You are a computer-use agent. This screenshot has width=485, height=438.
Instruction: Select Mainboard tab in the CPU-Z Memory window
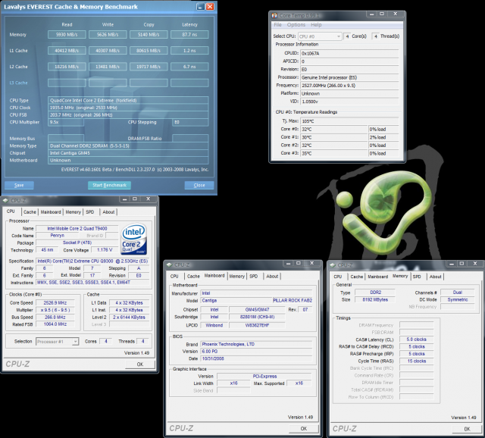pyautogui.click(x=377, y=277)
